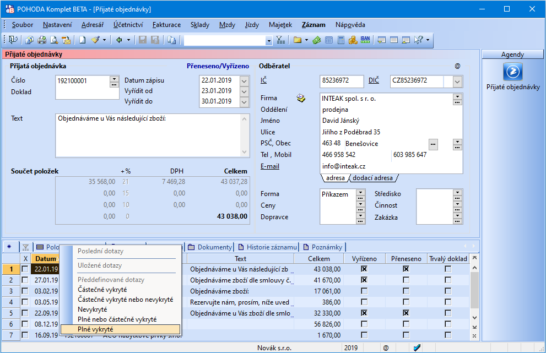The width and height of the screenshot is (546, 353).
Task: Click the @ icon in Odběratel header
Action: coord(457,66)
